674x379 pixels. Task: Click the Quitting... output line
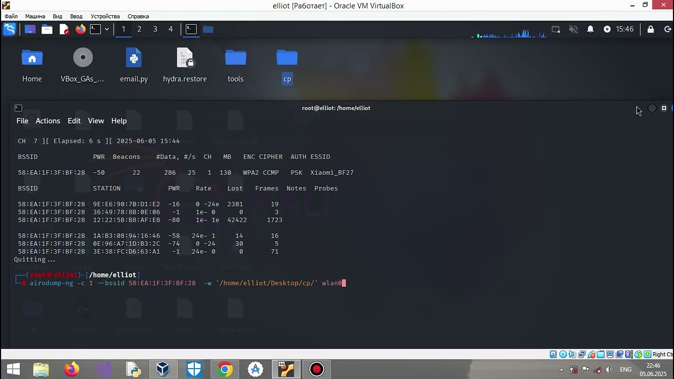click(x=35, y=260)
